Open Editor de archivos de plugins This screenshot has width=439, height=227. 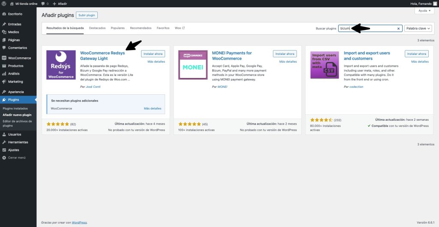[17, 123]
